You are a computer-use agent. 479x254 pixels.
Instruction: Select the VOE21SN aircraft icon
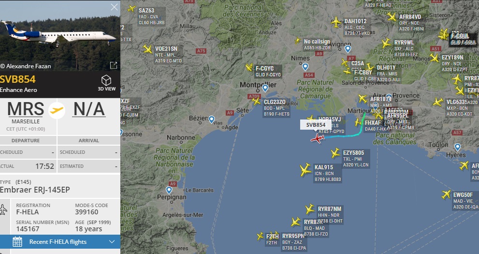pyautogui.click(x=147, y=49)
